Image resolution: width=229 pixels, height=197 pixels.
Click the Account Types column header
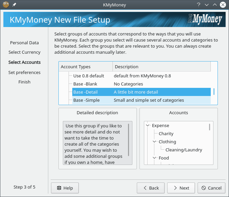[x=86, y=67]
